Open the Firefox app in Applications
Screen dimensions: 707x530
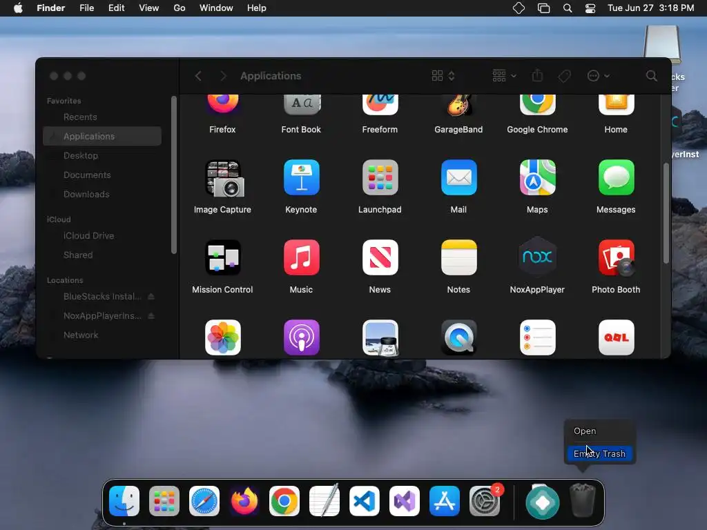222,105
